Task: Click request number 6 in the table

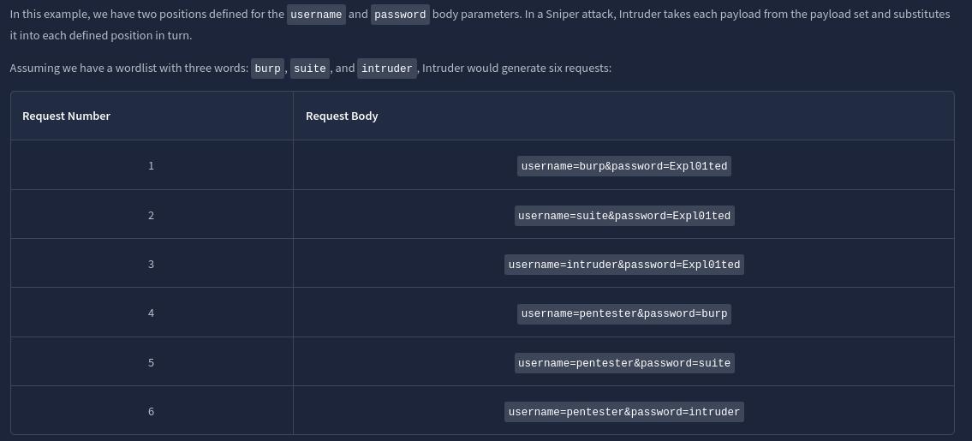Action: point(151,412)
